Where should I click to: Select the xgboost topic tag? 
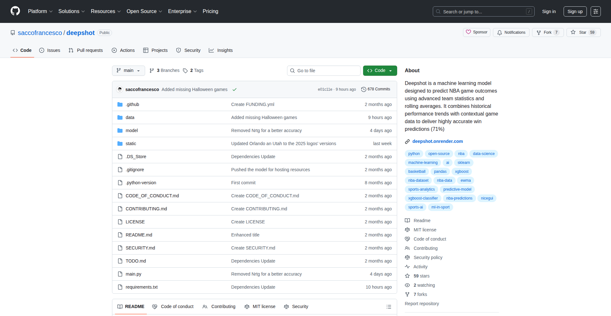[x=461, y=172]
